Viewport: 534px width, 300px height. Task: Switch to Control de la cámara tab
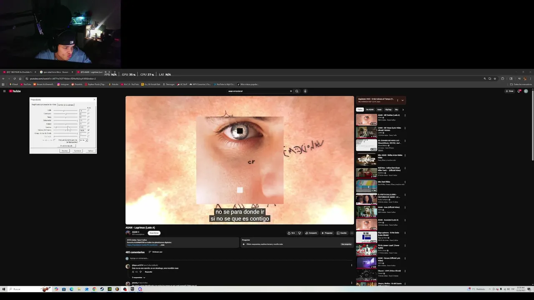[x=65, y=105]
